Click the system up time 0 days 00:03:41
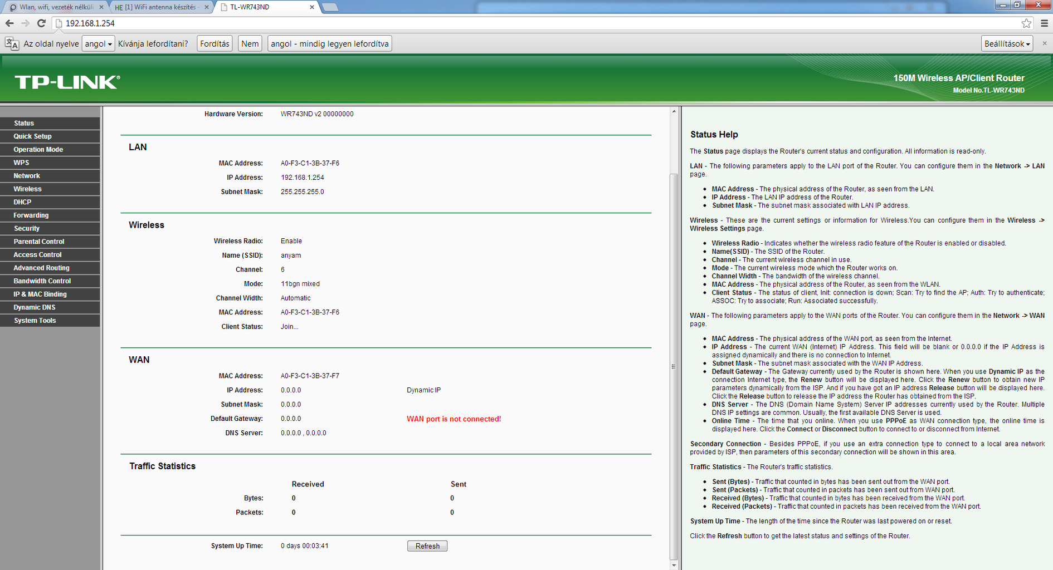This screenshot has width=1053, height=570. tap(304, 546)
